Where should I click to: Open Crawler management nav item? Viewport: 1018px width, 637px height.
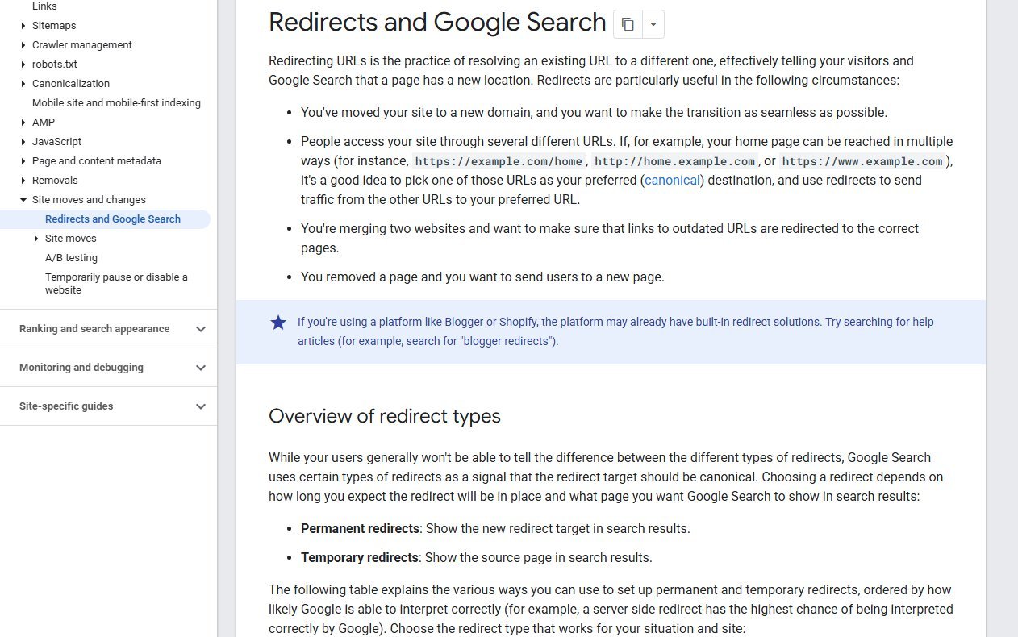82,45
